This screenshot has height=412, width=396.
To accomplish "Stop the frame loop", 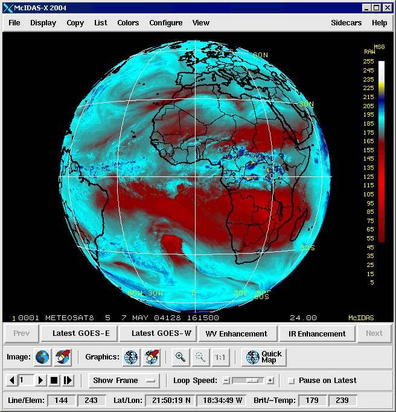I will pyautogui.click(x=54, y=381).
